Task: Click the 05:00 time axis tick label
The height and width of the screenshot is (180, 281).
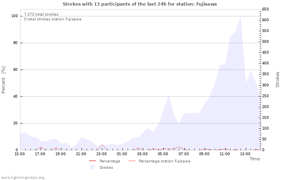Action: pyautogui.click(x=163, y=154)
